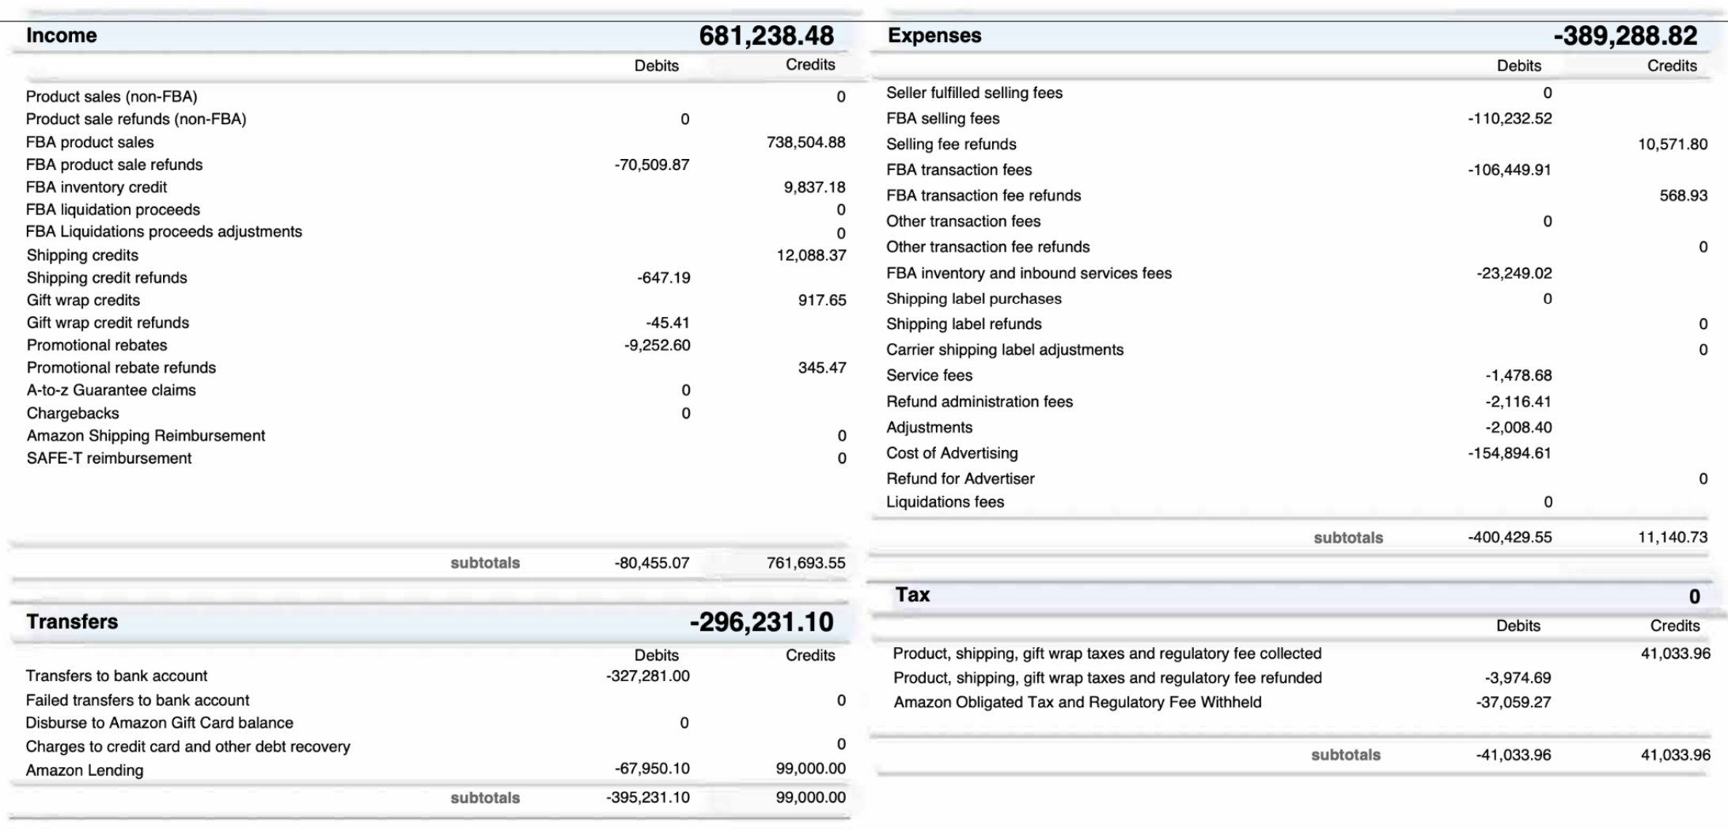1728x829 pixels.
Task: Select the Promotional rebates value -9,252.60
Action: [657, 345]
